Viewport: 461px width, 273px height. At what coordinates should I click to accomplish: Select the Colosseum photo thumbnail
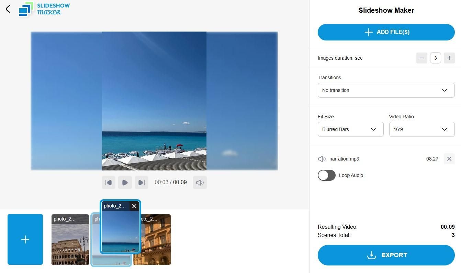point(70,240)
